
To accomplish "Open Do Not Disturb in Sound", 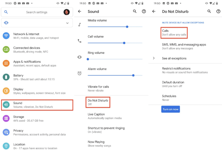I will click(98, 102).
